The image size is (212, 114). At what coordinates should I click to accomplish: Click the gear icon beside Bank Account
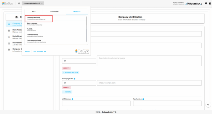pyautogui.click(x=9, y=31)
